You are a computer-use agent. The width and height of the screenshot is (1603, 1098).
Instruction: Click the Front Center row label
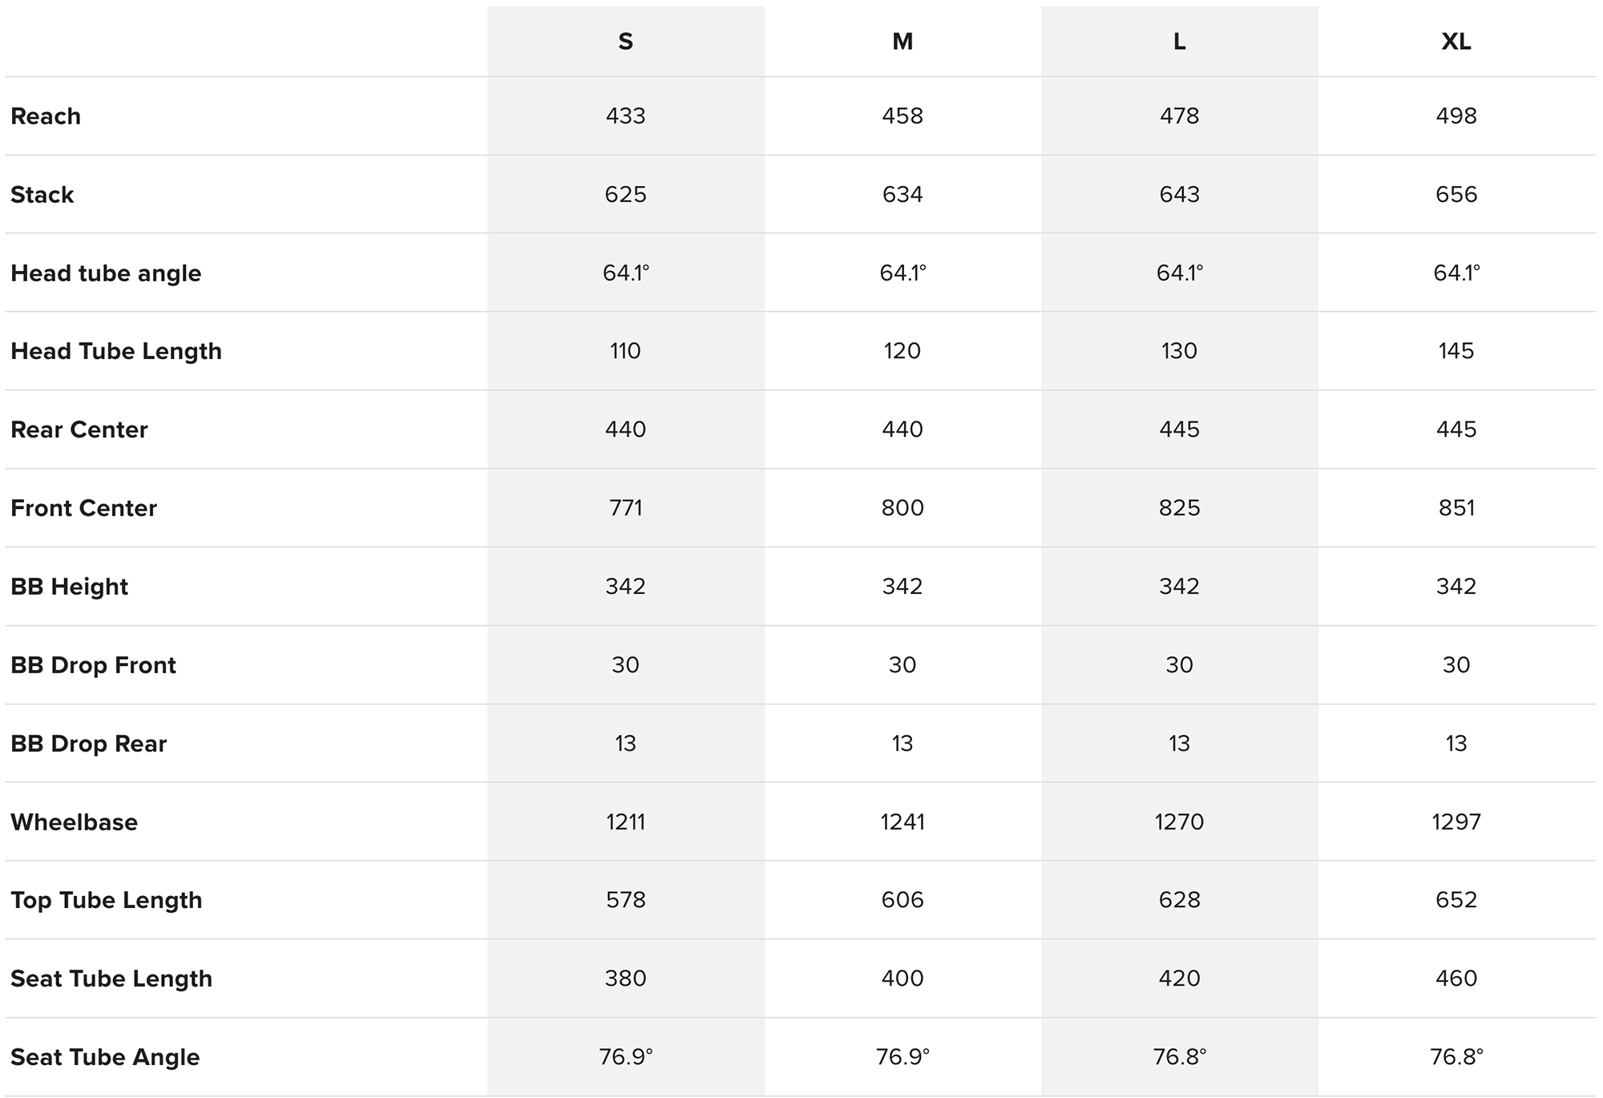[83, 508]
